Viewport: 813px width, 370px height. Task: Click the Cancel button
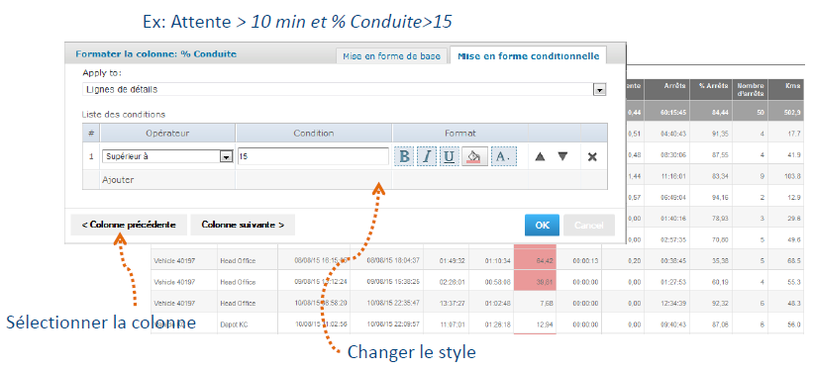589,226
